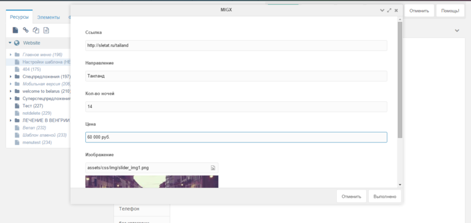This screenshot has width=471, height=223.
Task: Select the Телефон row behind the dialog
Action: [142, 209]
